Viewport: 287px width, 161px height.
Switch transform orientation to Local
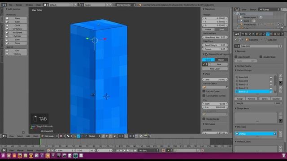click(x=221, y=30)
